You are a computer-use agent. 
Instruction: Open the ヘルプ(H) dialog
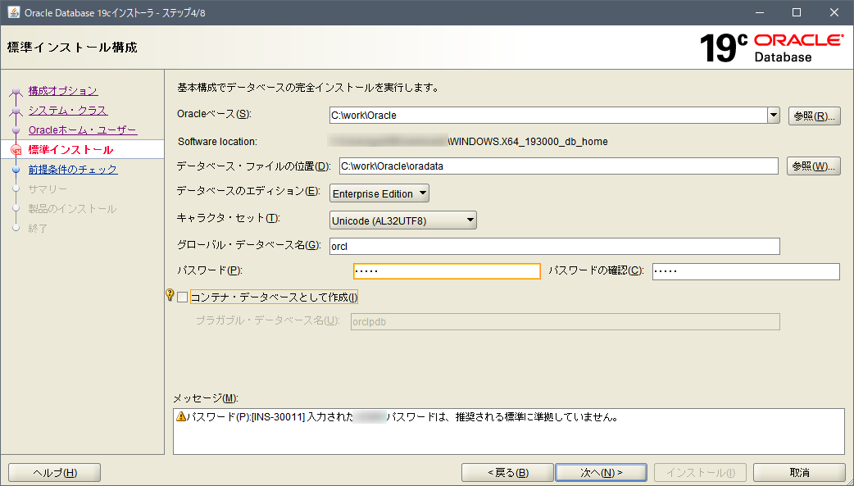pos(53,472)
